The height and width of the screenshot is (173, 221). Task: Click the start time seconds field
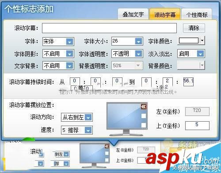[117, 81]
